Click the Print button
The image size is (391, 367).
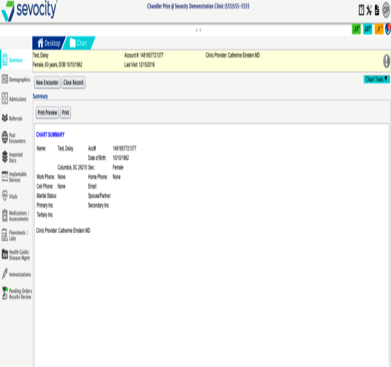(65, 113)
